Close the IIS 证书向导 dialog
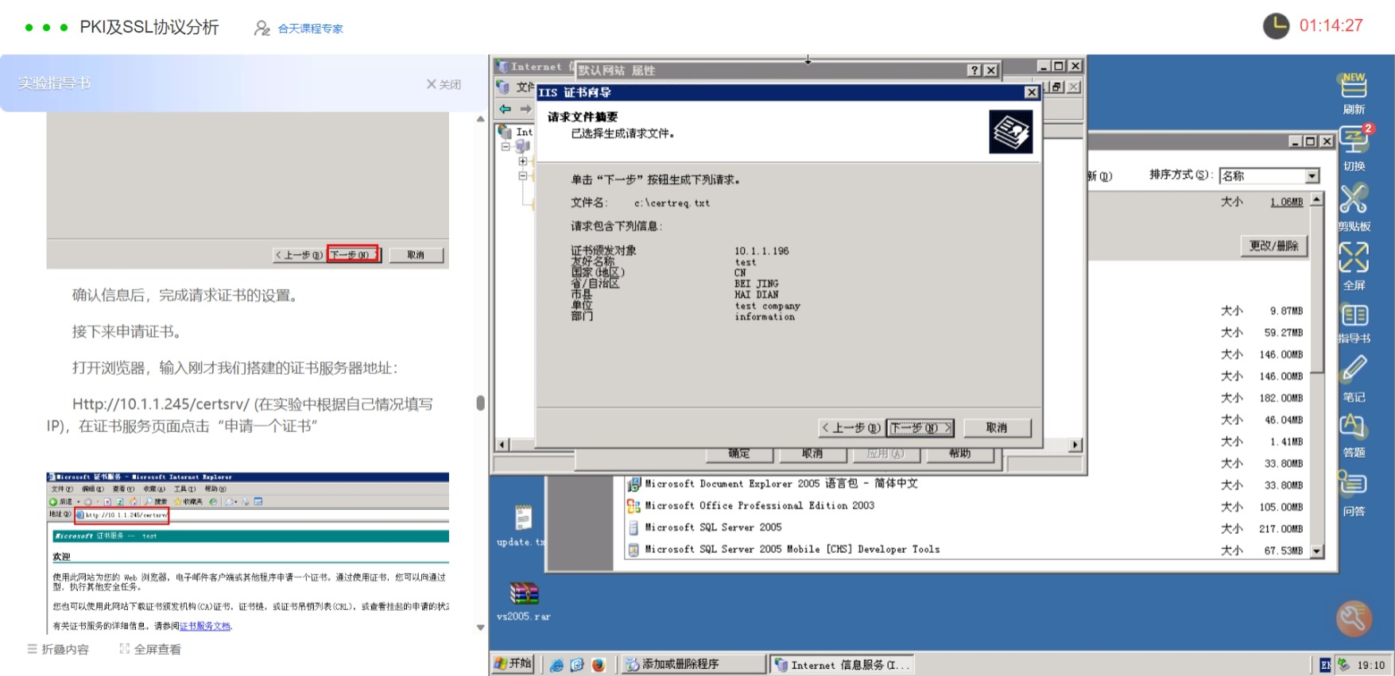Viewport: 1395px width, 676px height. pyautogui.click(x=1031, y=92)
